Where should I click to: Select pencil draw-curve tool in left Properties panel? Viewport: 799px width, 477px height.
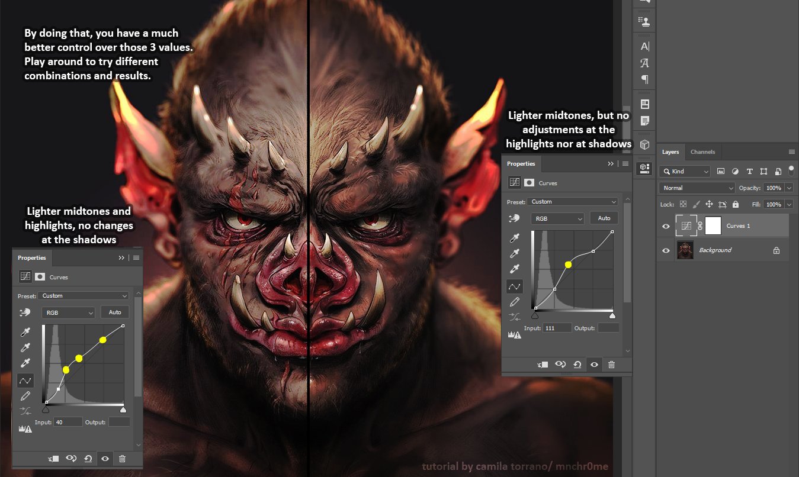25,395
